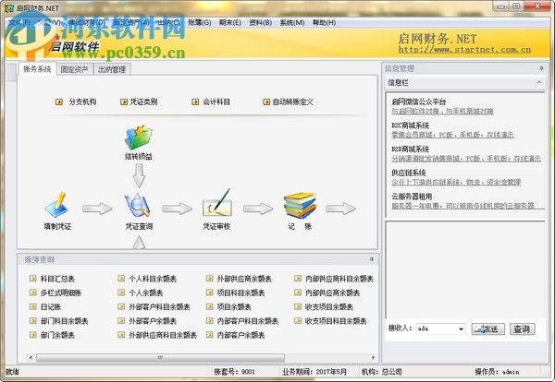Open the 账簿(G) menu
Image resolution: width=555 pixels, height=382 pixels.
click(200, 22)
